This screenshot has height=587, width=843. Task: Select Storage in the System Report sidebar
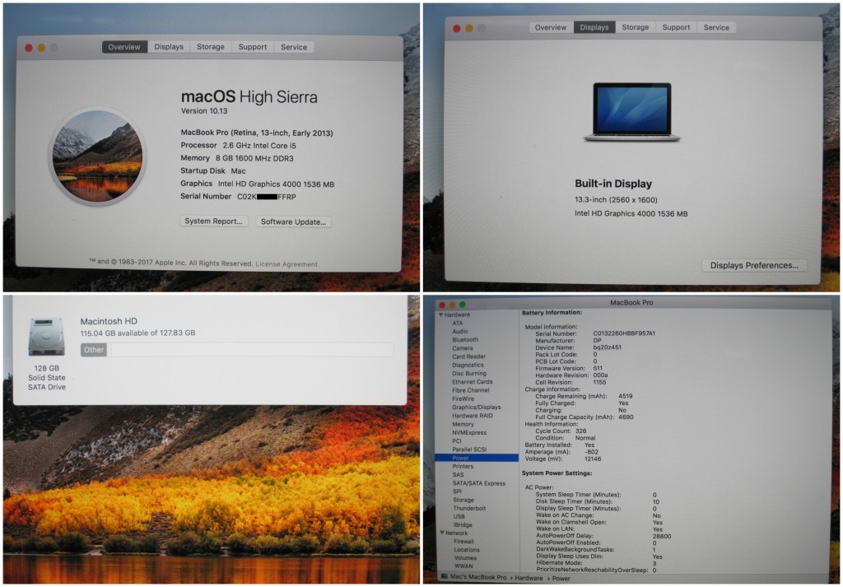pos(463,500)
